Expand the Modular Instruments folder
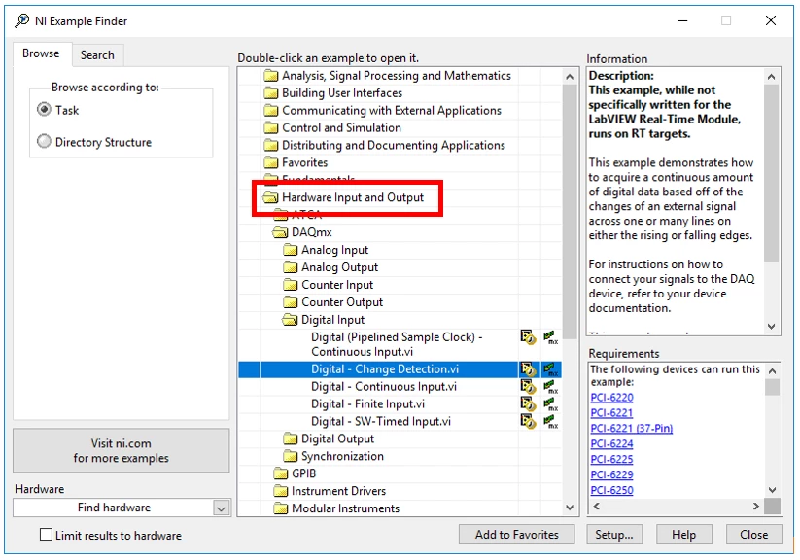This screenshot has height=560, width=800. [281, 508]
